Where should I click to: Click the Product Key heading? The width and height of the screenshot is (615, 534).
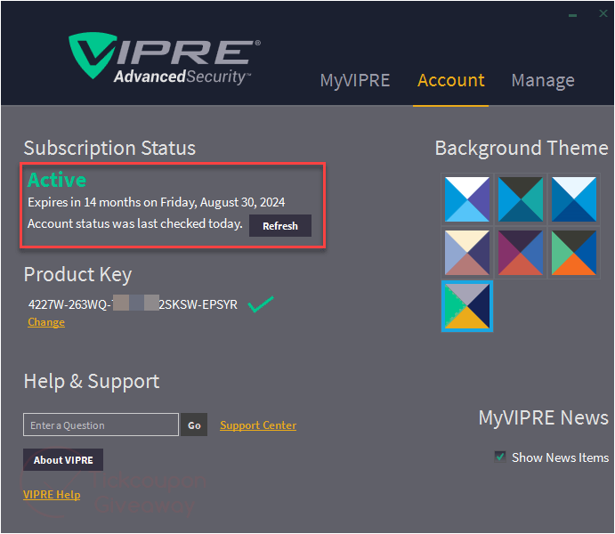click(77, 274)
